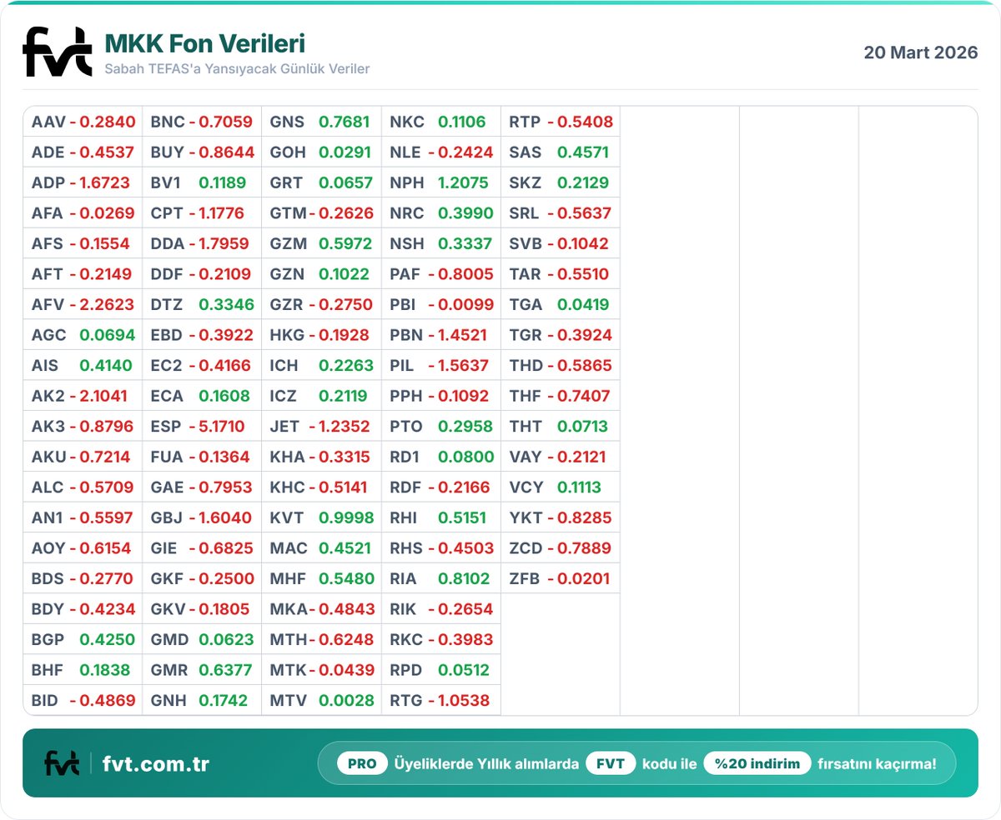Image resolution: width=1001 pixels, height=820 pixels.
Task: Select the RD1 0.0800 cell
Action: pos(441,457)
